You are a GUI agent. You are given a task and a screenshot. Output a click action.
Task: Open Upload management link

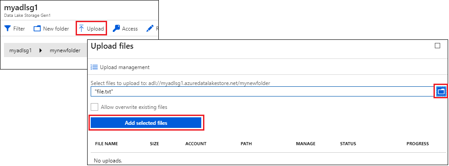tap(125, 67)
